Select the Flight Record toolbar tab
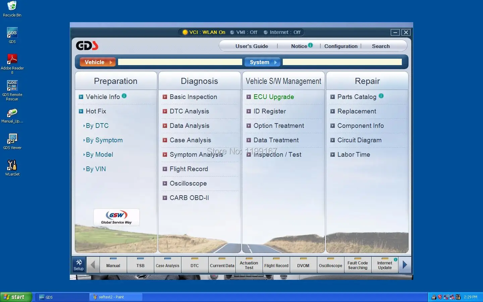 [x=276, y=265]
